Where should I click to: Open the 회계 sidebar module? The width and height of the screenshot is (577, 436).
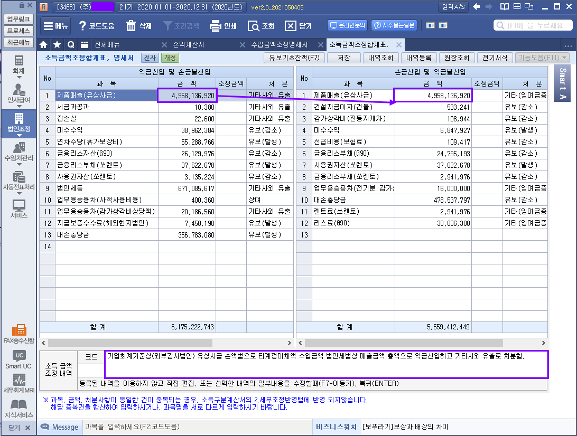18,64
